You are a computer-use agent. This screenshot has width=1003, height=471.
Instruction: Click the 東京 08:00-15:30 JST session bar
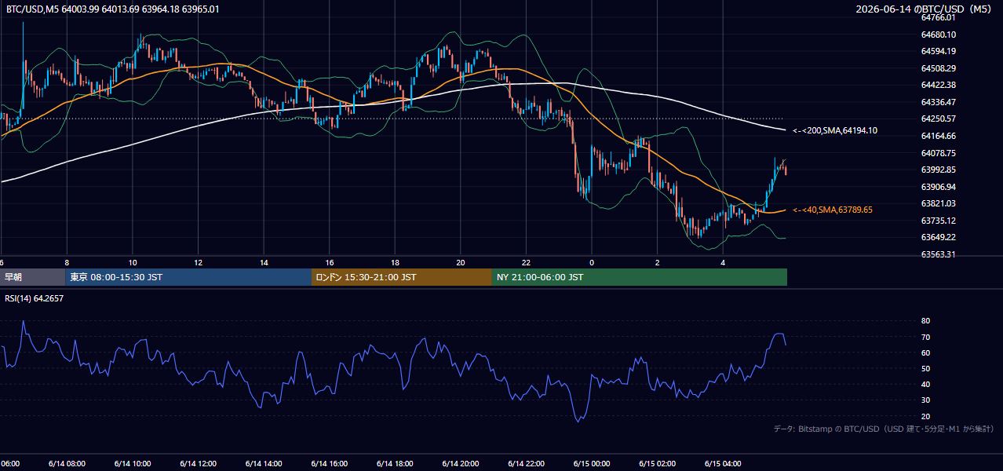[188, 277]
